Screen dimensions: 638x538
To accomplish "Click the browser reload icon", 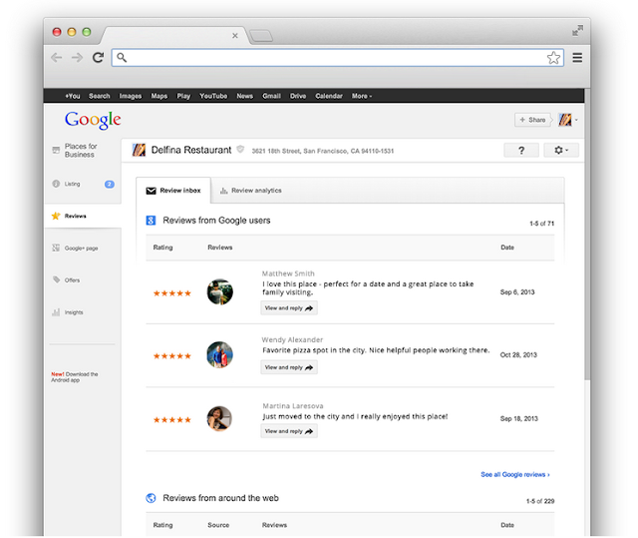I will [x=98, y=58].
